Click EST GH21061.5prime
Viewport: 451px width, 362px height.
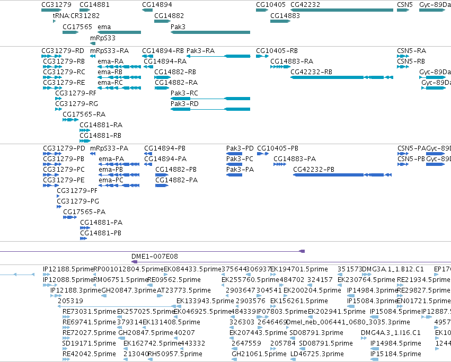259,354
